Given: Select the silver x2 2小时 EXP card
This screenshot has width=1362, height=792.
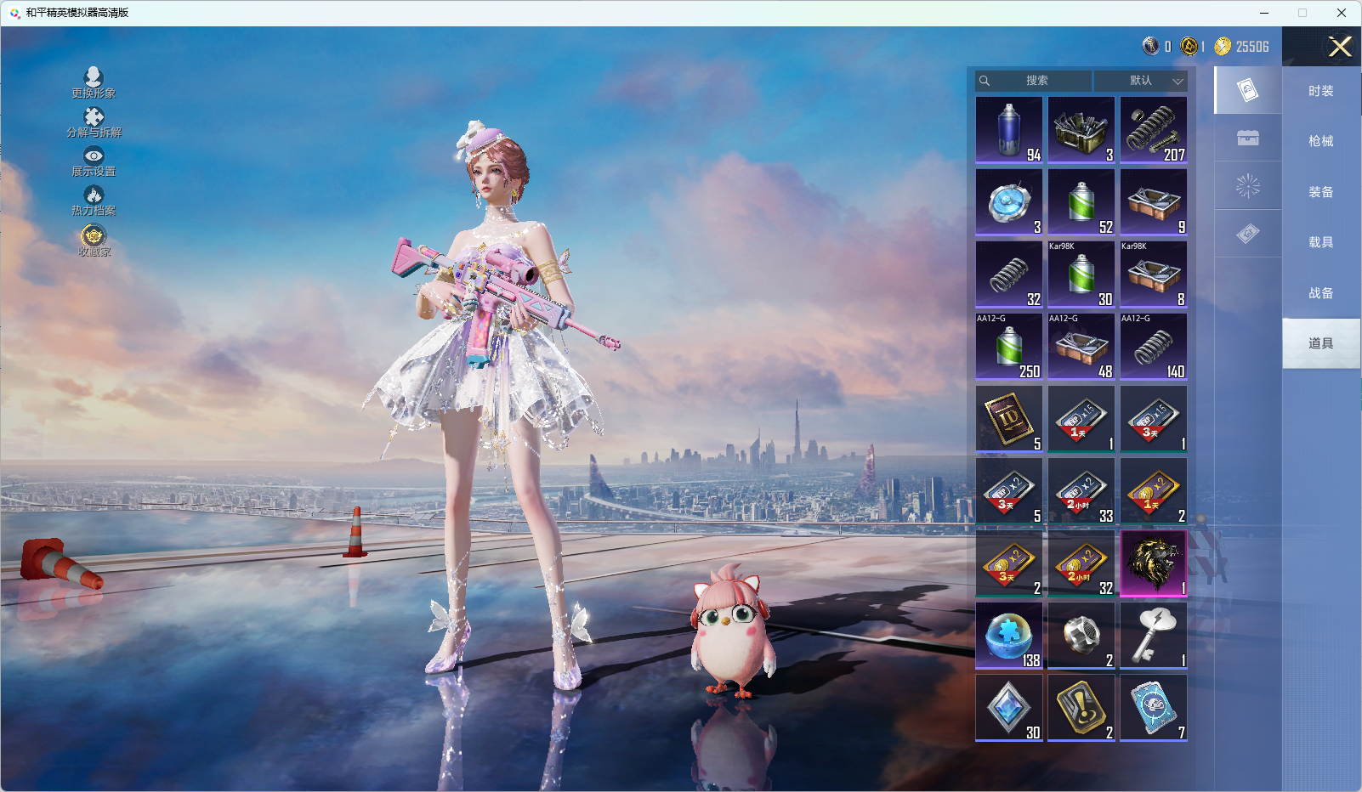Looking at the screenshot, I should 1081,491.
